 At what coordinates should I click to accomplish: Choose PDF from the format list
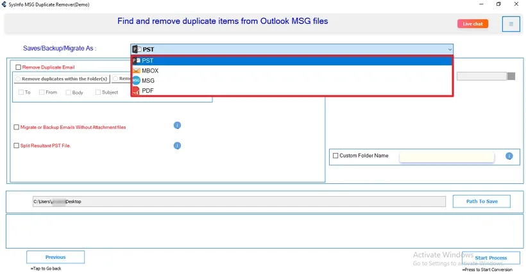pos(292,91)
